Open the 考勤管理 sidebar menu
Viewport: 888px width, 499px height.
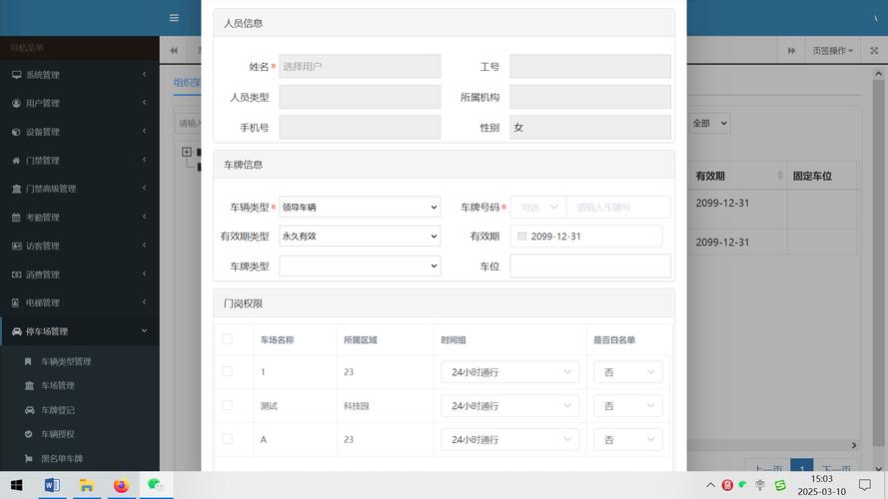79,218
